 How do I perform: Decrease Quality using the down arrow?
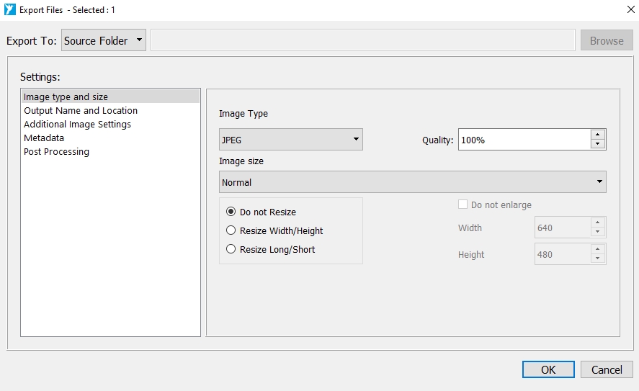tap(596, 144)
